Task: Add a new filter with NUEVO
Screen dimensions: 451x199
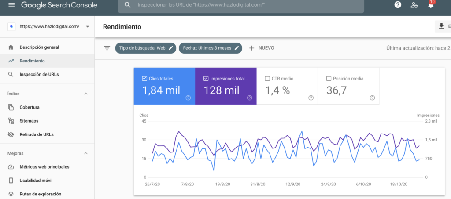Action: pos(262,48)
